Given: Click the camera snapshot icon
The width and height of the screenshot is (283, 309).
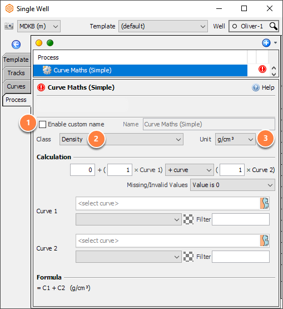Looking at the screenshot, I should coord(9,26).
